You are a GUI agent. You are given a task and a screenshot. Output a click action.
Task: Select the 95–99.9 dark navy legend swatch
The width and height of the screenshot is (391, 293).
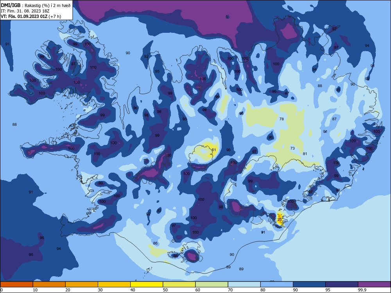coord(342,284)
